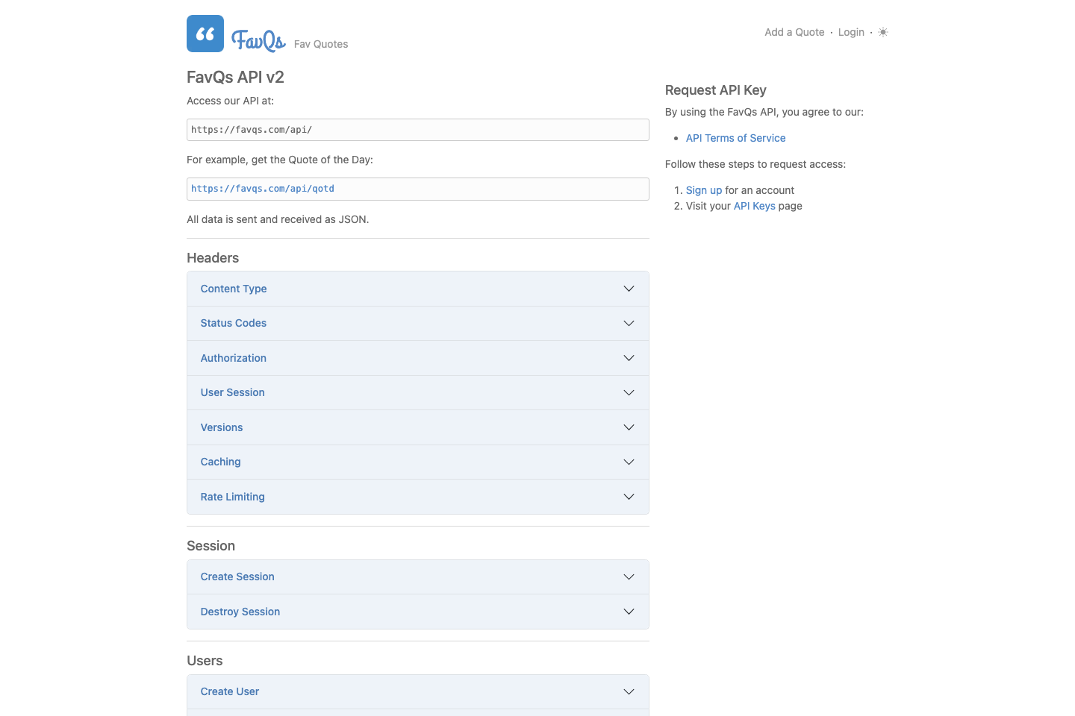The width and height of the screenshot is (1075, 716).
Task: Click the Add a Quote link
Action: (794, 32)
